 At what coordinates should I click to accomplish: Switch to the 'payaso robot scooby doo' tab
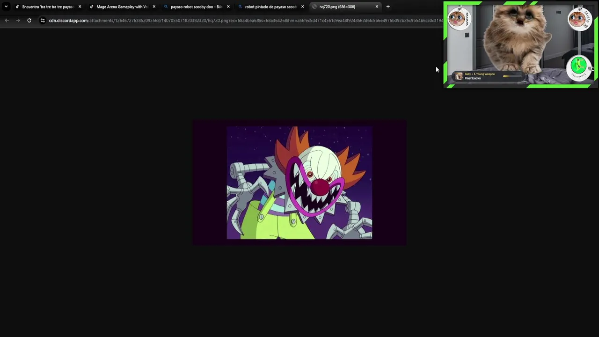[x=196, y=7]
